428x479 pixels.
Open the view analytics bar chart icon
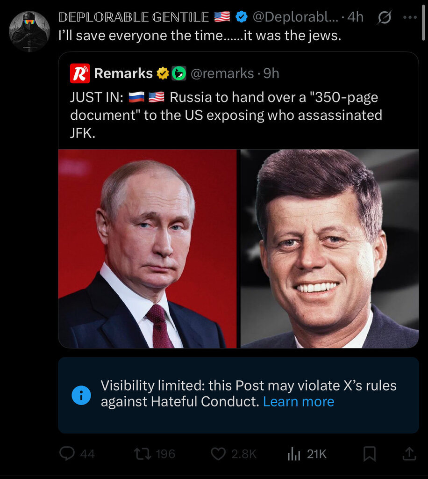point(293,453)
